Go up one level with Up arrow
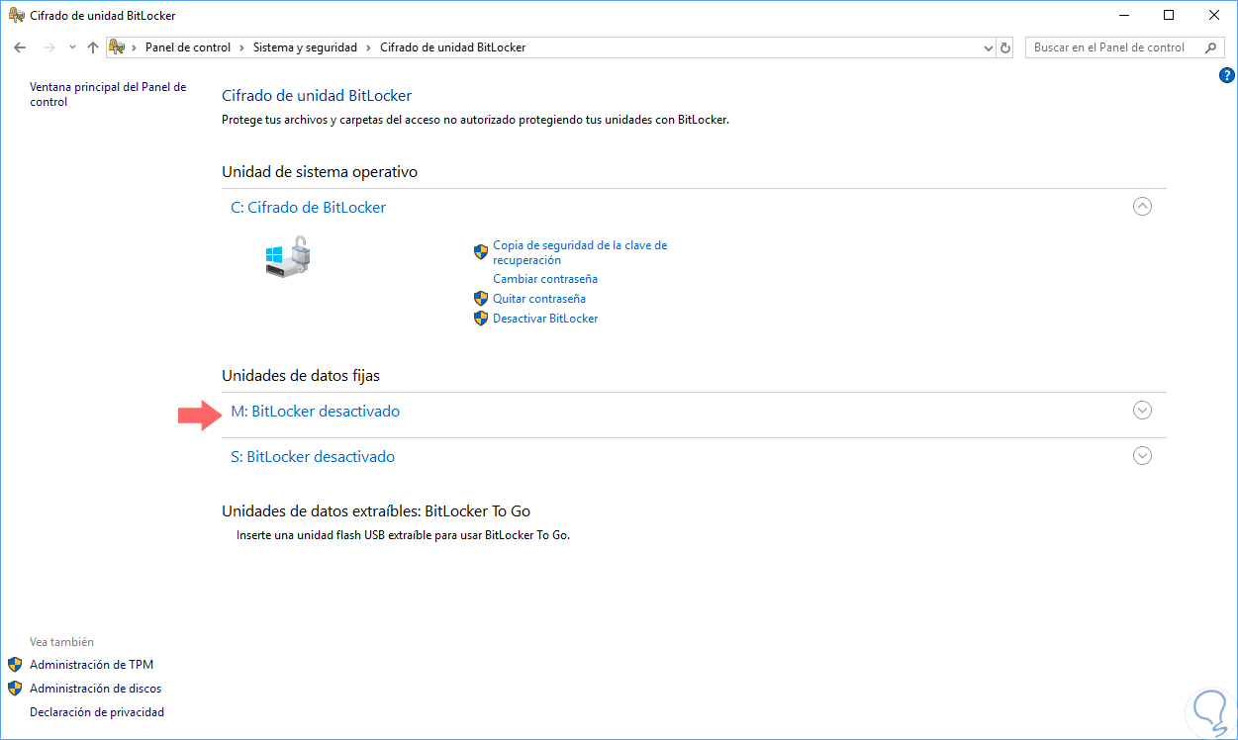 (93, 47)
